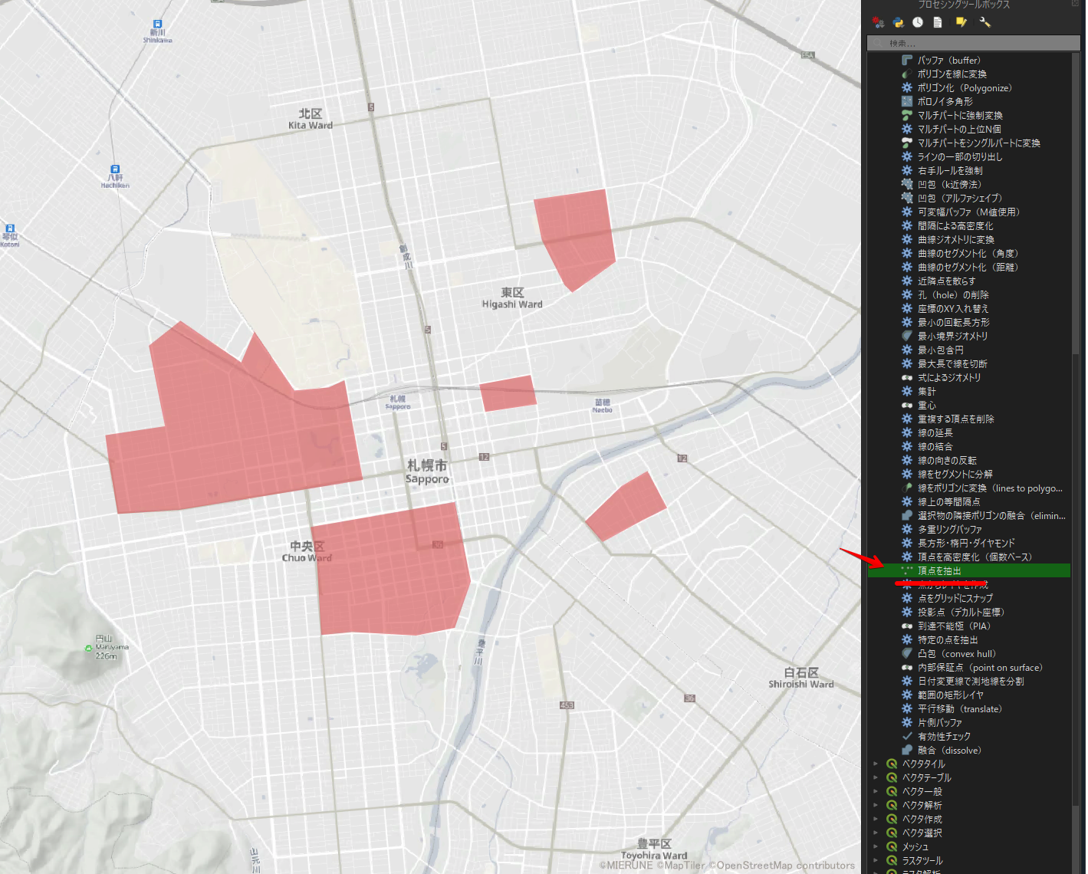Select 最大長で線を切断 algorithm
This screenshot has width=1088, height=874.
coord(952,364)
